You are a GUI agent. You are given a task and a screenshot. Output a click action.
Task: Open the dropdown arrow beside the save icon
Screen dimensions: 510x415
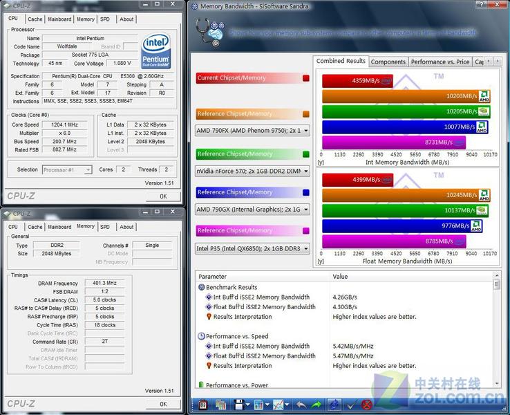click(x=248, y=405)
